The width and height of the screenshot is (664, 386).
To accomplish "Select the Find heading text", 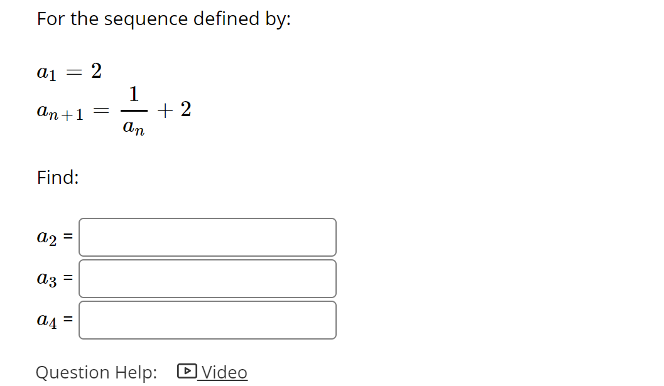I will pyautogui.click(x=57, y=178).
